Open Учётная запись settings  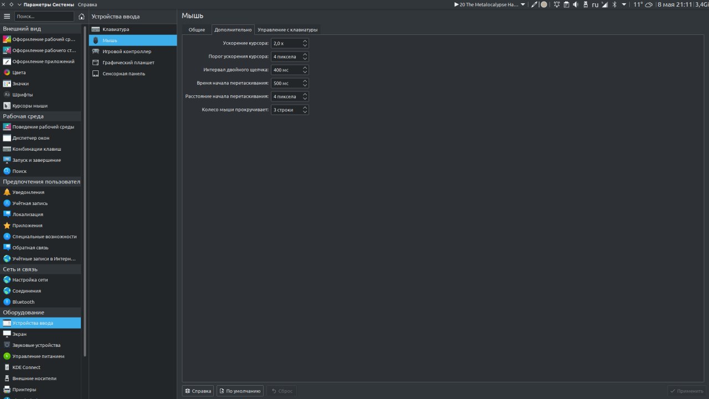[40, 203]
